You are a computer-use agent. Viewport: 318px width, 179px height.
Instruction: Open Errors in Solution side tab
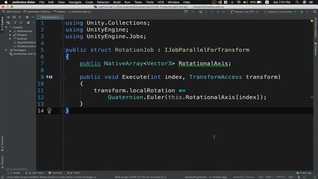[x=316, y=28]
